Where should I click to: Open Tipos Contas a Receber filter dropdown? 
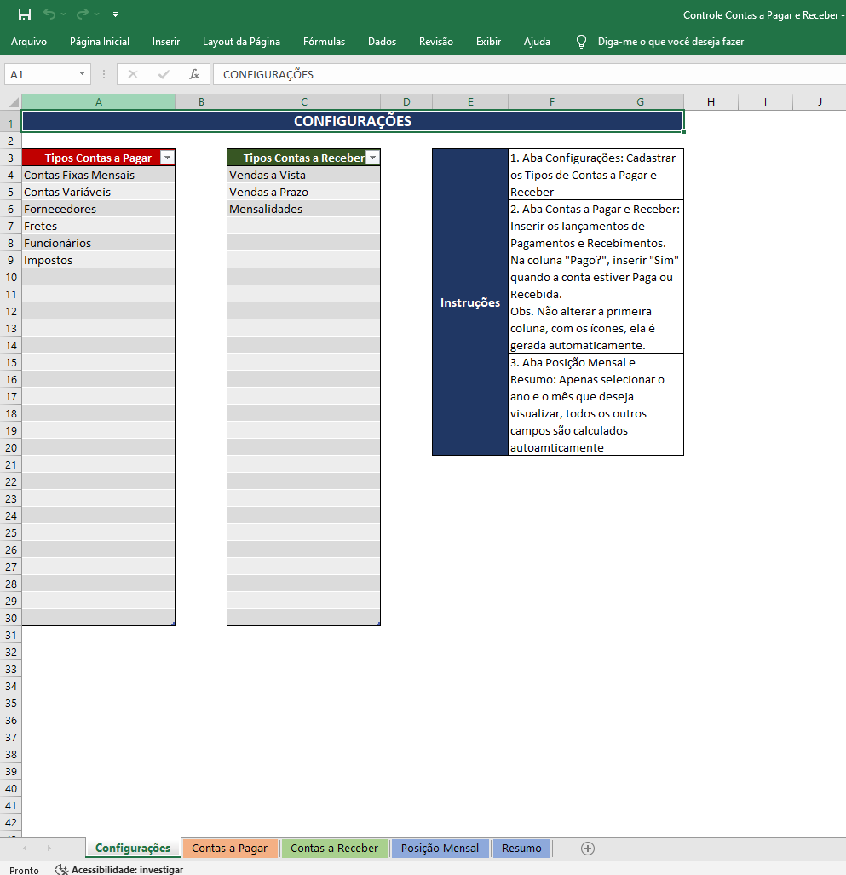point(372,158)
